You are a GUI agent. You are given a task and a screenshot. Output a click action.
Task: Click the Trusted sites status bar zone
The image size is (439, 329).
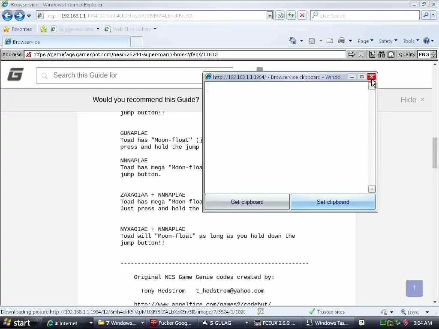327,312
